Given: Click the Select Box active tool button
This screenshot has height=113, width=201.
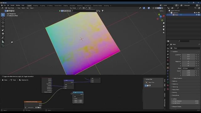Looking at the screenshot, I should pos(147,83).
